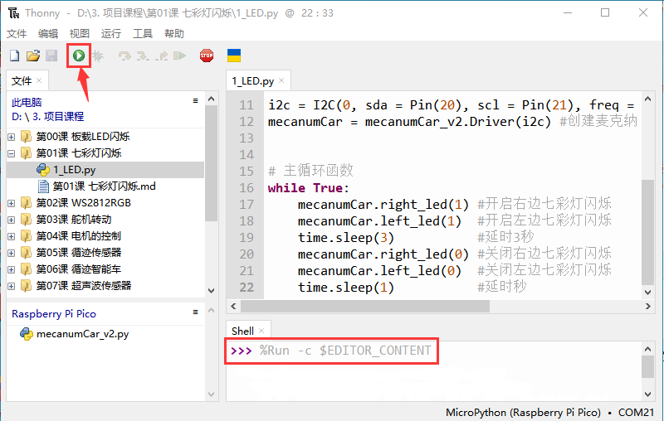This screenshot has width=664, height=421.
Task: Expand the 第06课 循迹智能车 folder
Action: pos(12,269)
